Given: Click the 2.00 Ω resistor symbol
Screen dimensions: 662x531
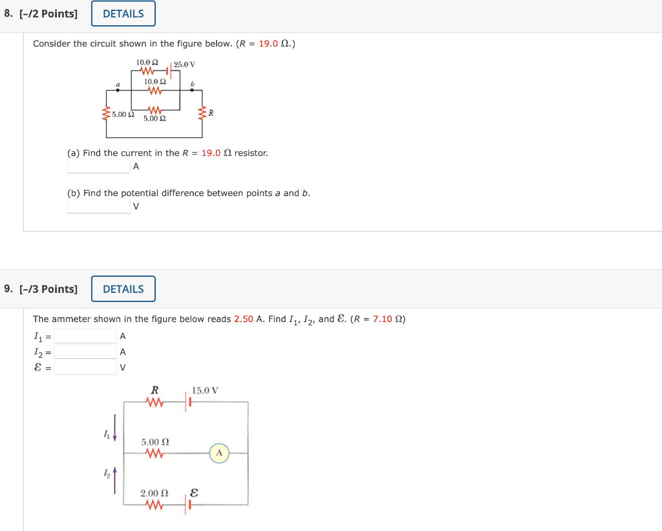Looking at the screenshot, I should point(155,505).
